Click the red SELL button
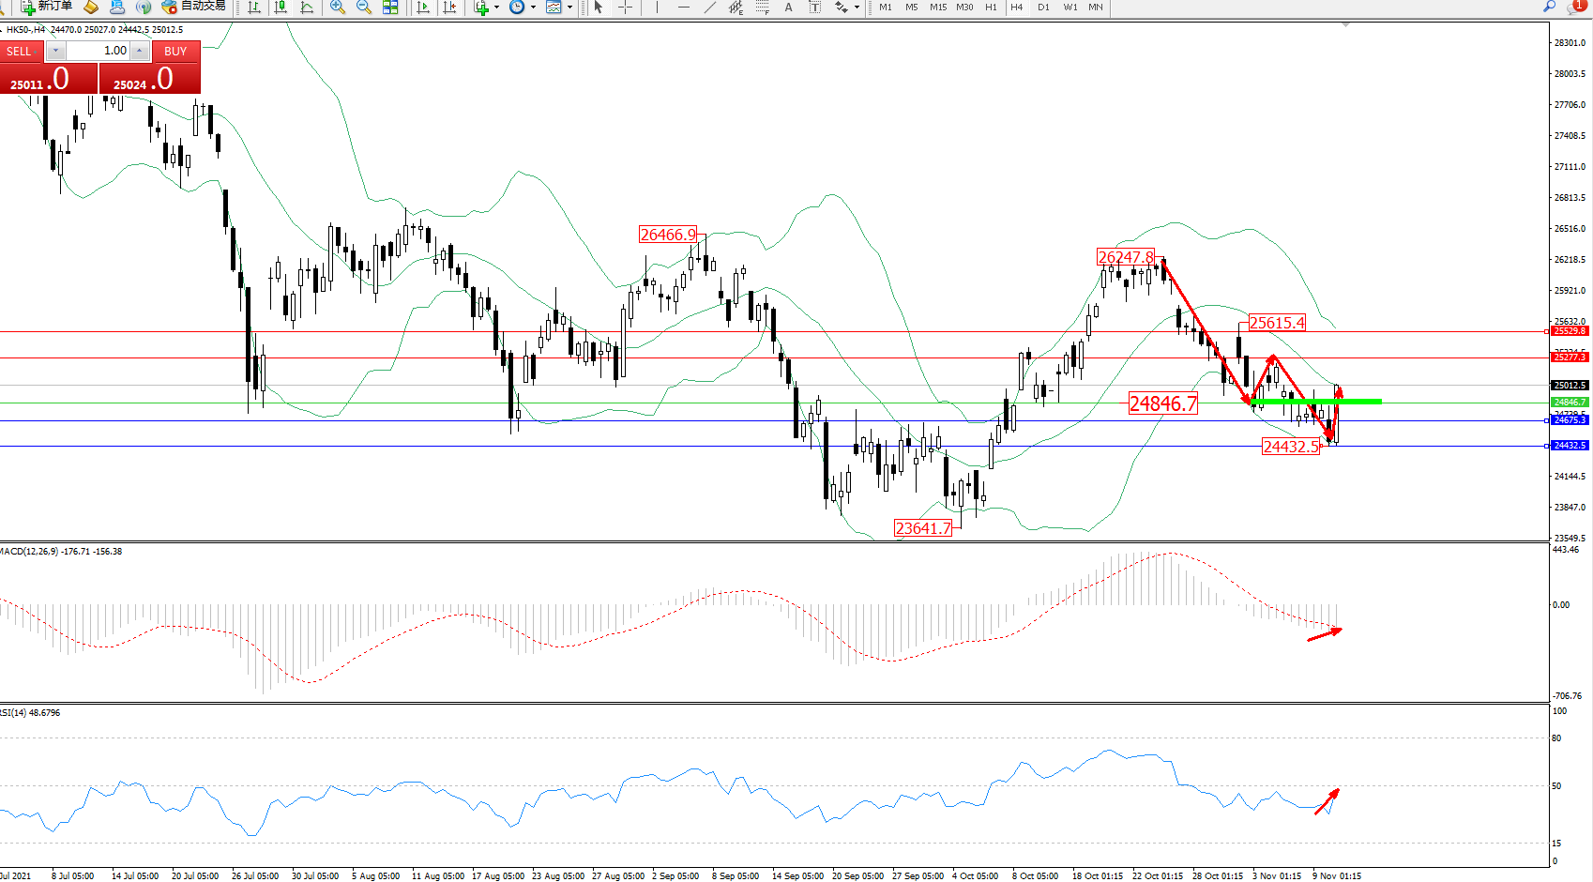1593x882 pixels. tap(20, 51)
